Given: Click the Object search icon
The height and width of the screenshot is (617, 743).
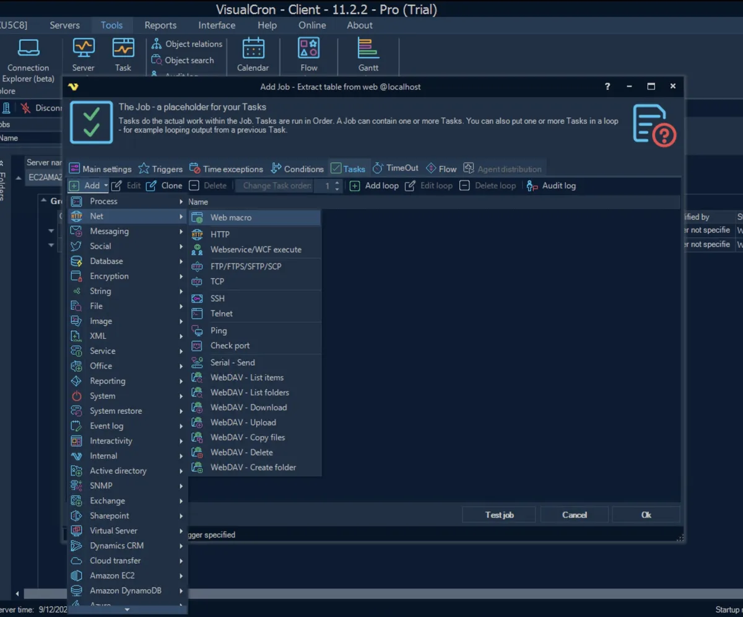Looking at the screenshot, I should tap(157, 60).
